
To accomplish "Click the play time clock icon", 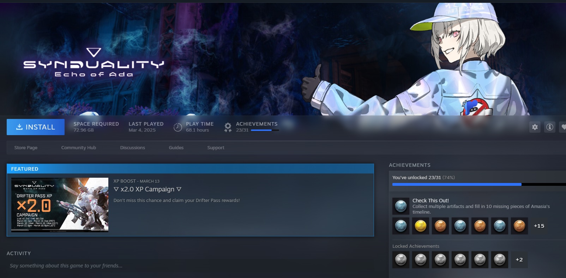I will coord(178,127).
